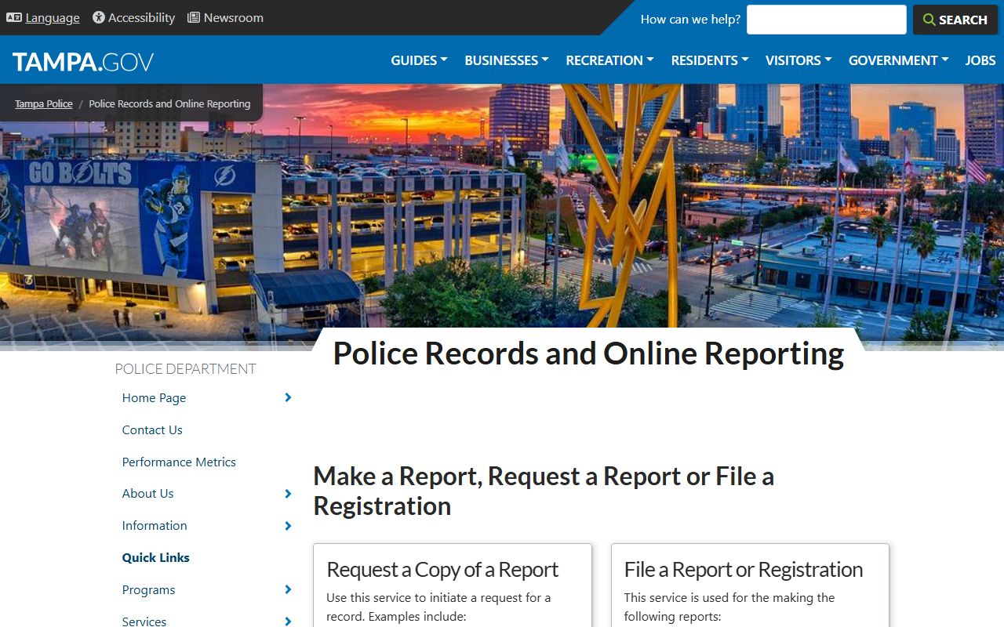
Task: Click the magnifier icon in SEARCH button
Action: click(929, 20)
